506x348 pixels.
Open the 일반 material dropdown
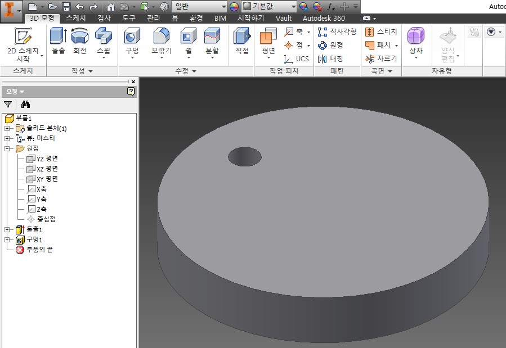[x=199, y=6]
